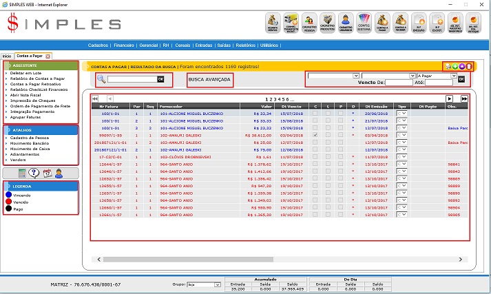491x294 pixels.
Task: Go to the last page arrow
Action: pyautogui.click(x=464, y=99)
